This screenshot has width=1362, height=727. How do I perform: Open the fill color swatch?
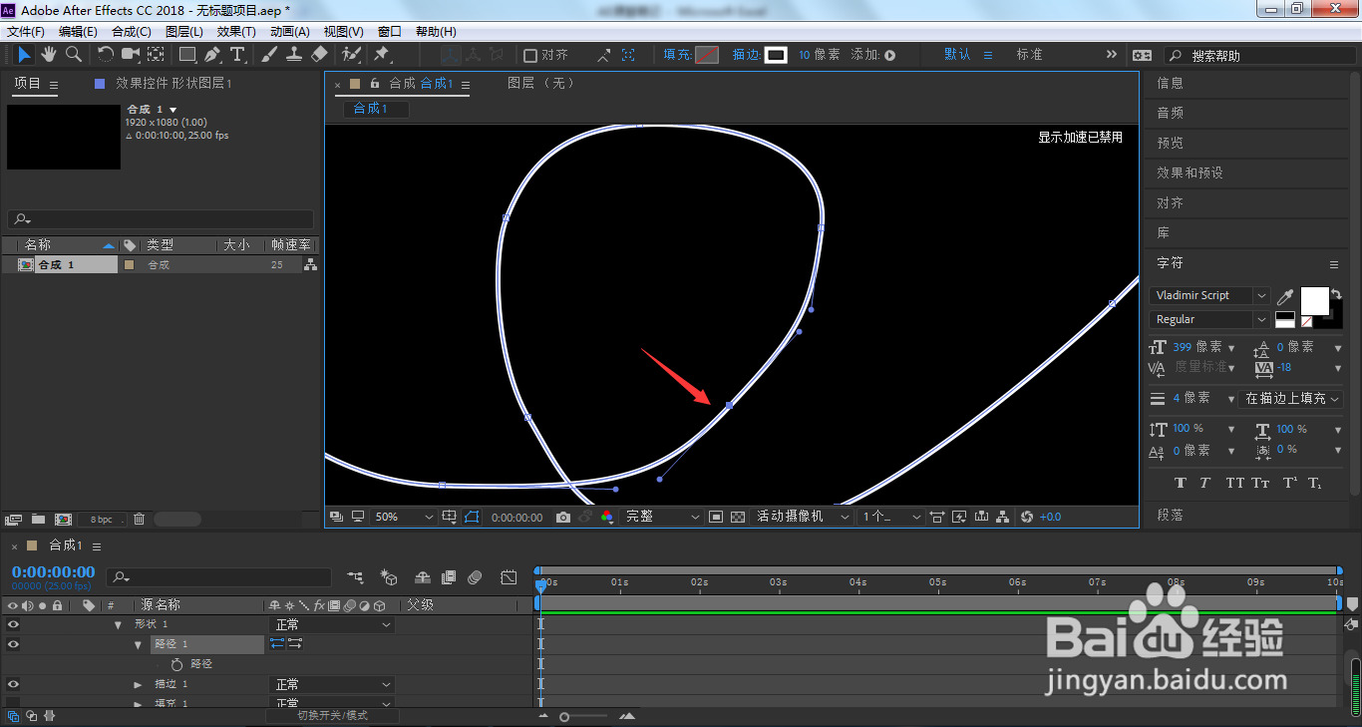707,55
